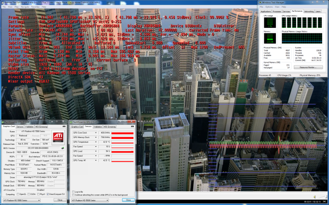Click screenshot camera icon in GPU-Z Sensors window

pyautogui.click(x=133, y=127)
